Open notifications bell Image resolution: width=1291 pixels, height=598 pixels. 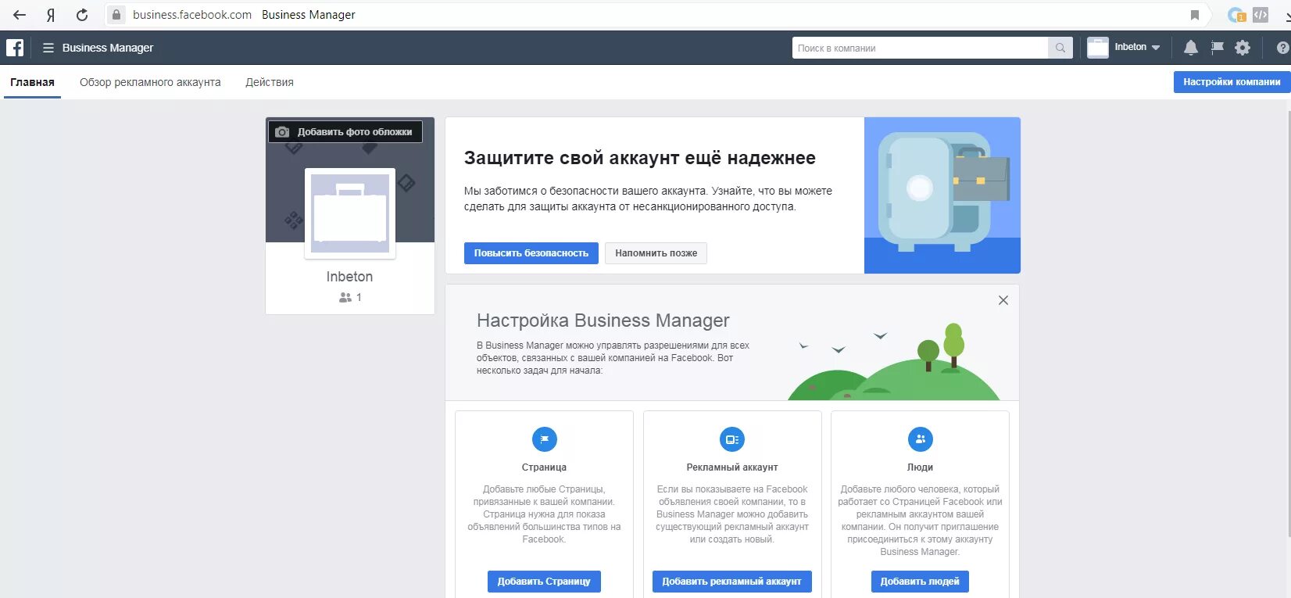point(1190,48)
